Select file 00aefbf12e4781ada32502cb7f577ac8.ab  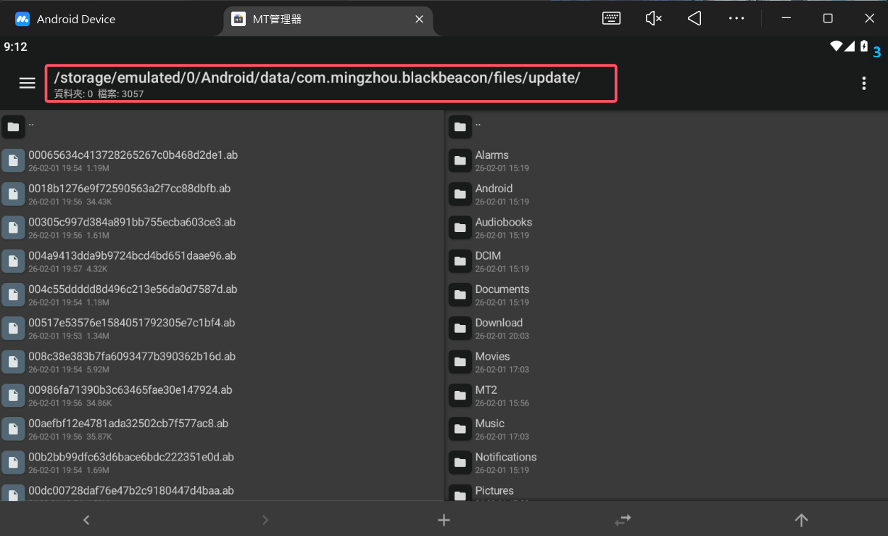(x=221, y=429)
